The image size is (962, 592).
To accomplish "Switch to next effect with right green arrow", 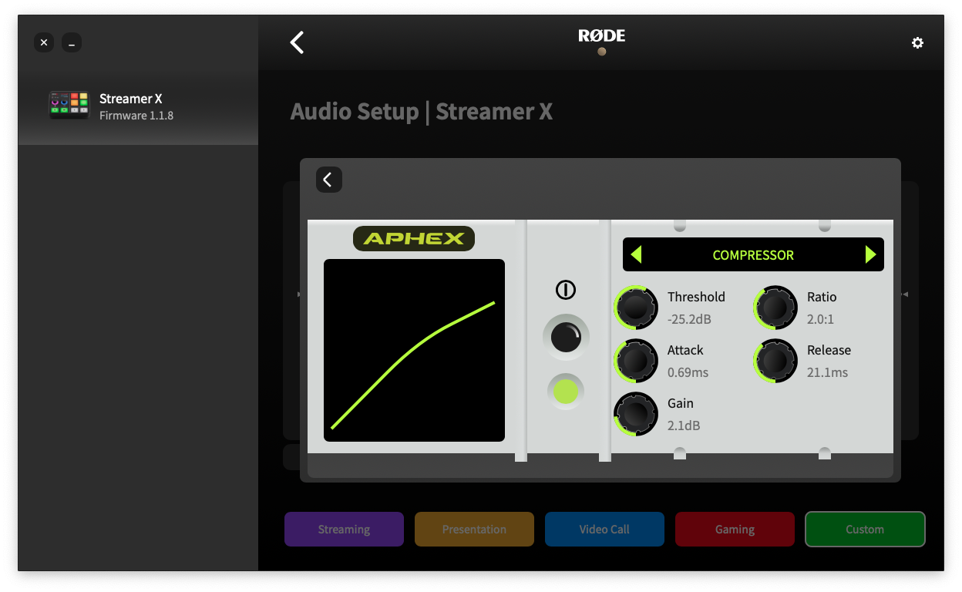I will (x=870, y=254).
